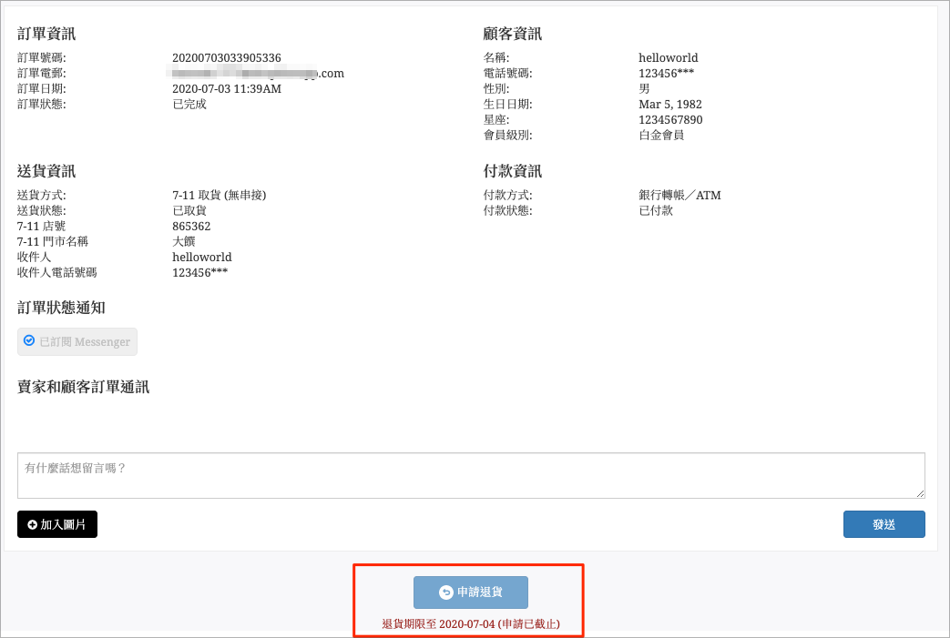Viewport: 950px width, 638px height.
Task: Click the 收件人電話號碼 label
Action: tap(57, 272)
